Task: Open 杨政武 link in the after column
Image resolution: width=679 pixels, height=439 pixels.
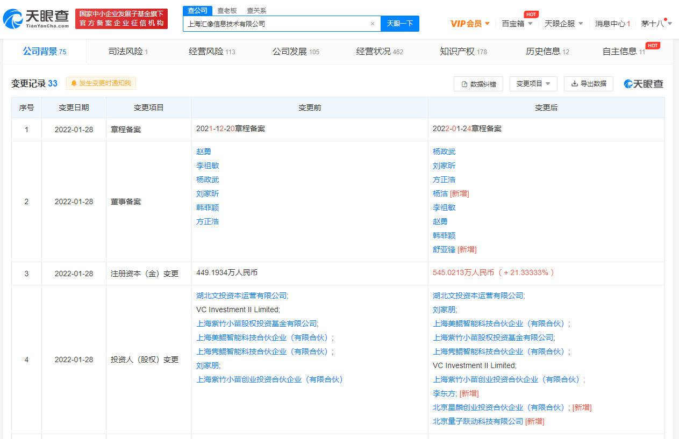Action: click(x=444, y=152)
